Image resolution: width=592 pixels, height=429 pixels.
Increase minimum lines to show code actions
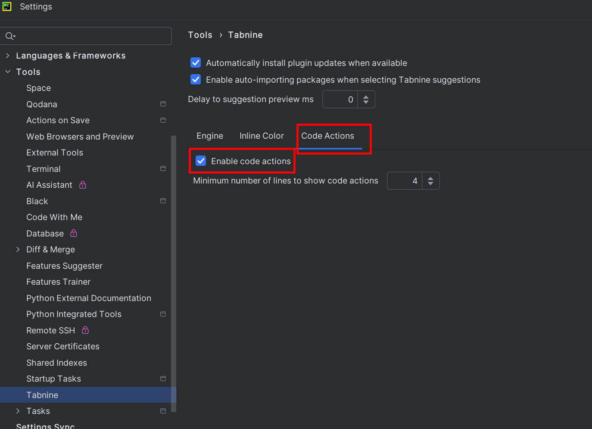tap(430, 177)
